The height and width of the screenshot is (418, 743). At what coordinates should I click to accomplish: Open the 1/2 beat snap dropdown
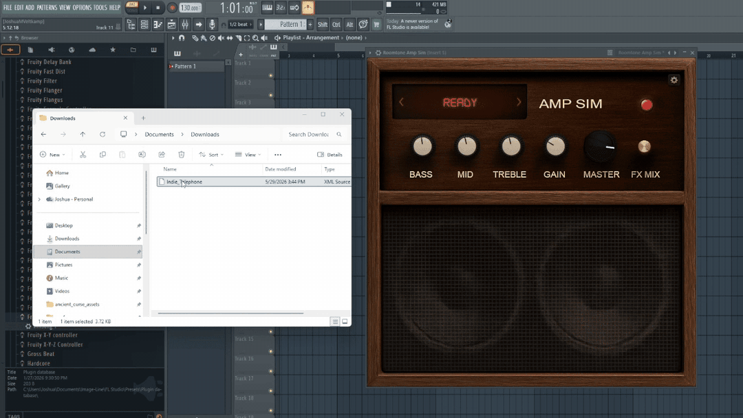point(241,25)
